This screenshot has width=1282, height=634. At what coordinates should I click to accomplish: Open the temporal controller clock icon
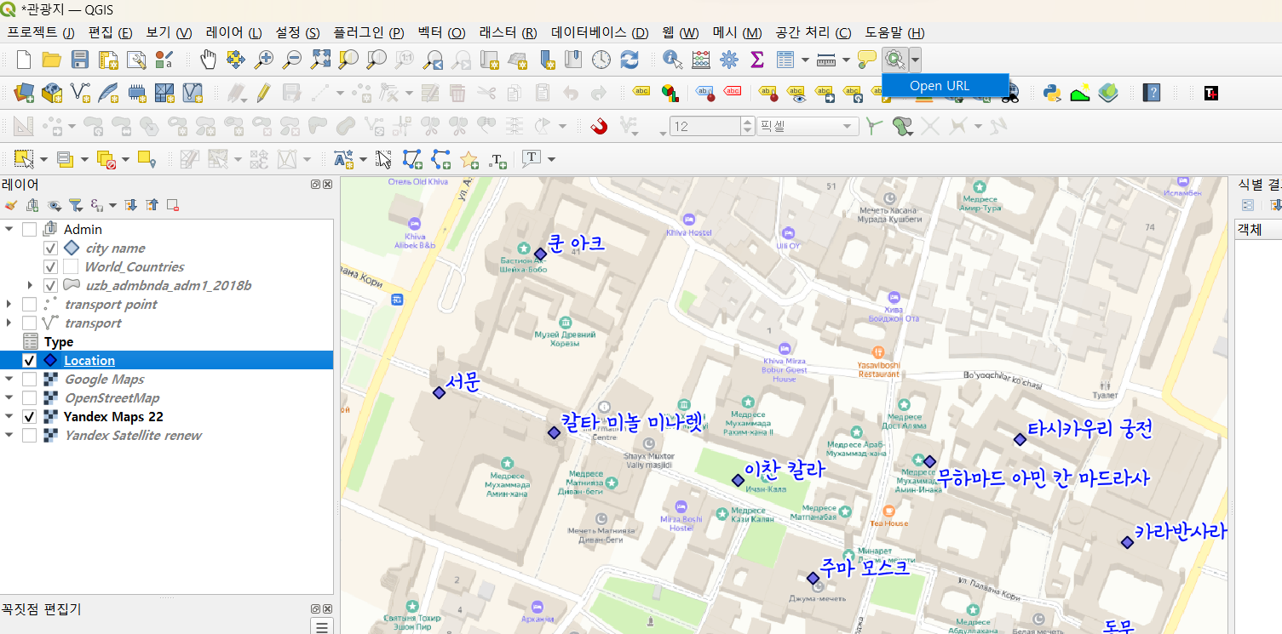(x=601, y=60)
